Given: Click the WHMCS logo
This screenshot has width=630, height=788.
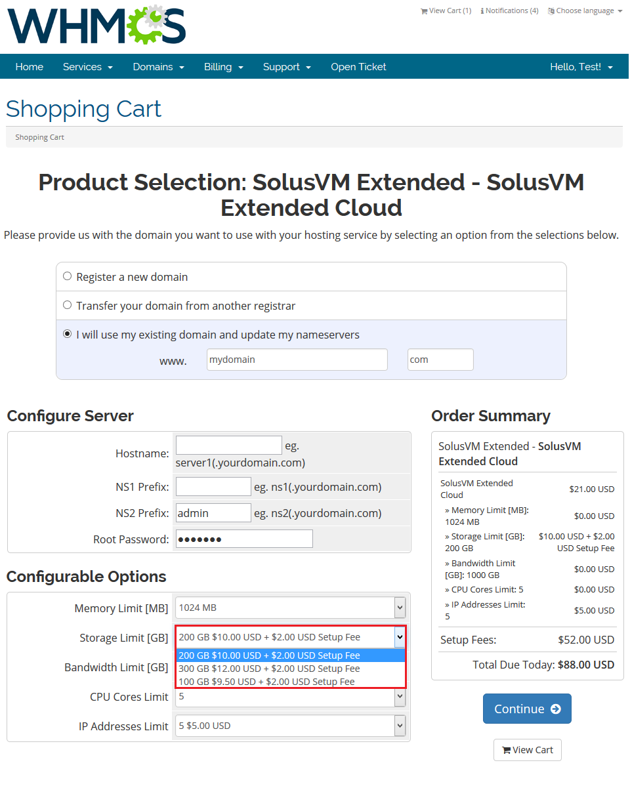Looking at the screenshot, I should pos(96,25).
